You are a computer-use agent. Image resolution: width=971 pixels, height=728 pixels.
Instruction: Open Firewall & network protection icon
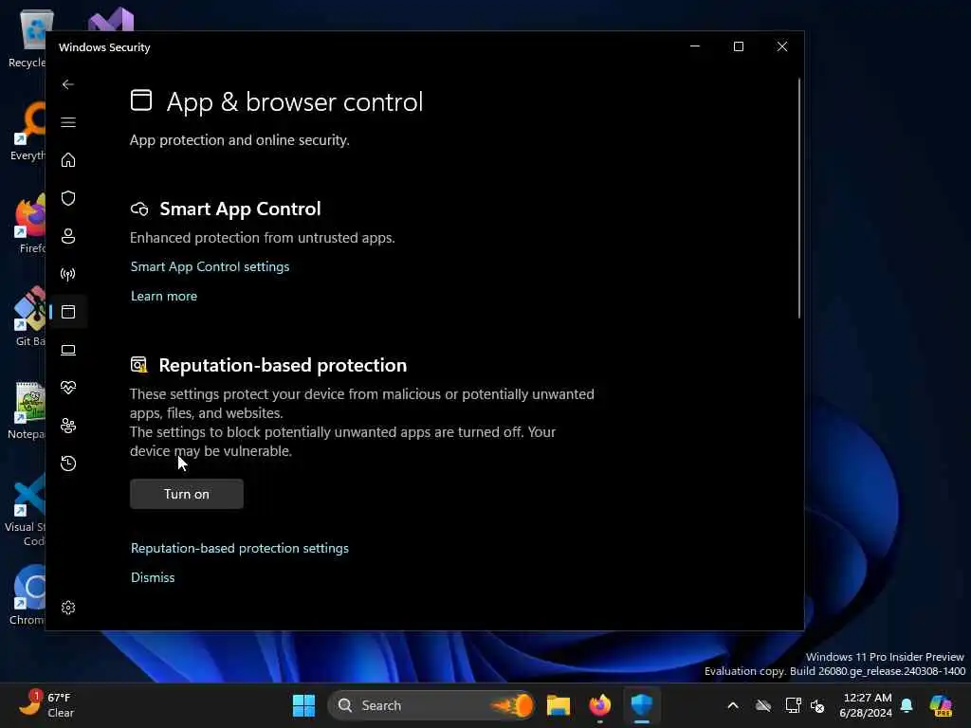68,274
